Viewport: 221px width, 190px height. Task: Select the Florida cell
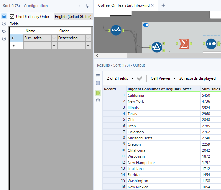[x=163, y=175]
